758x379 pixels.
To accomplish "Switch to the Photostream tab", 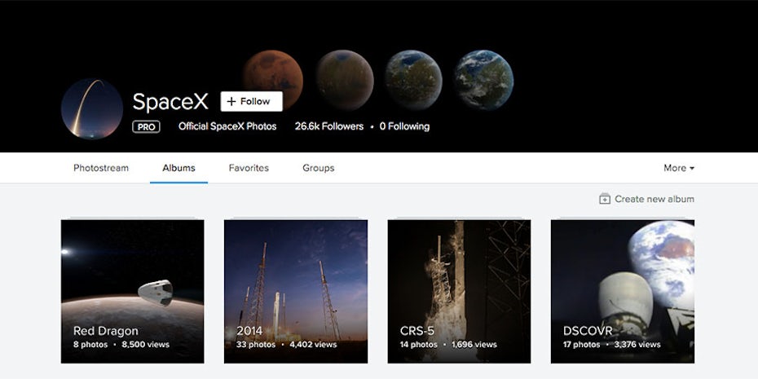I will [x=101, y=168].
